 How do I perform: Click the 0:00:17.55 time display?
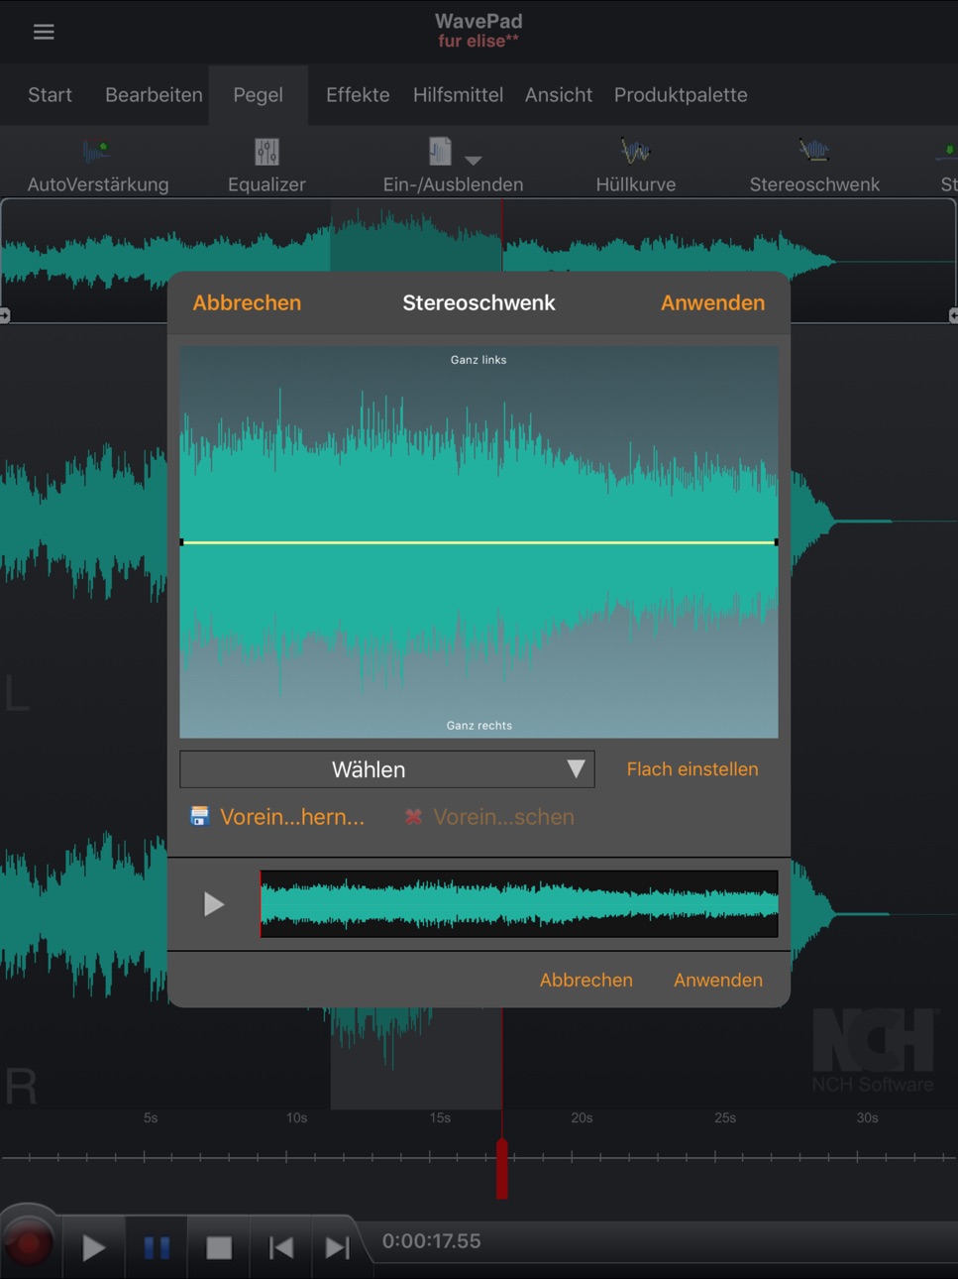click(431, 1241)
